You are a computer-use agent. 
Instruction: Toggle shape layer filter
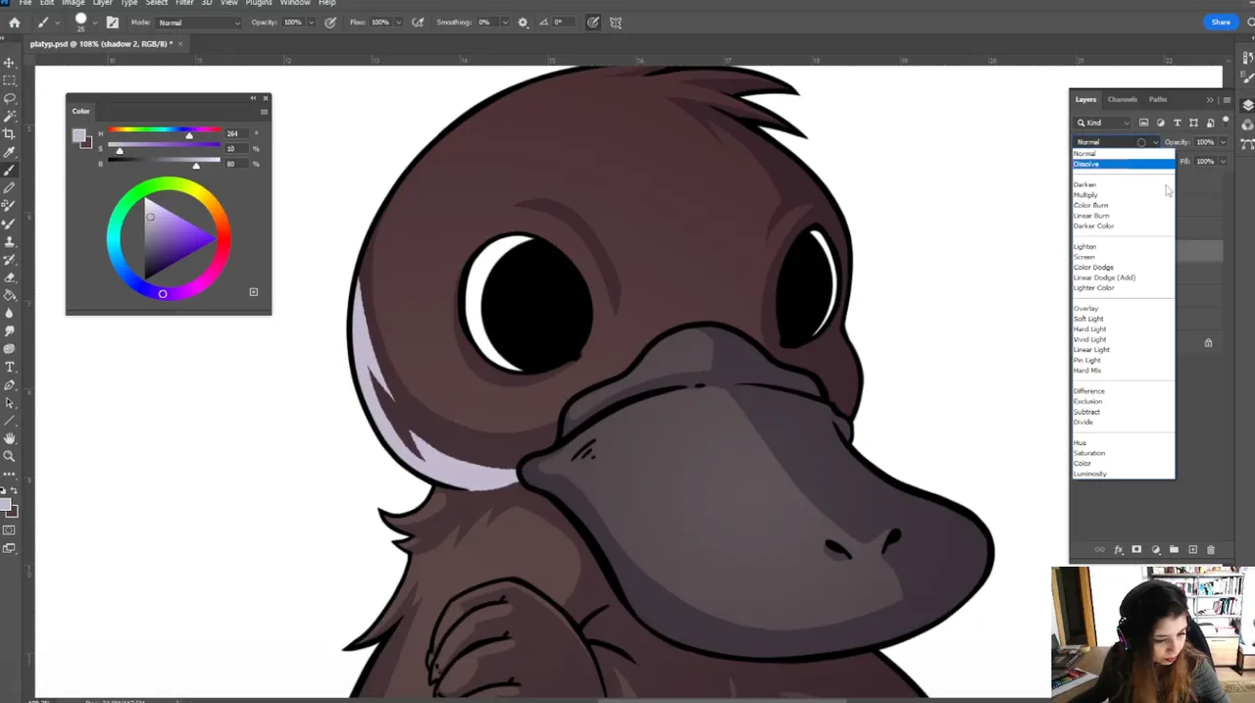click(1193, 123)
